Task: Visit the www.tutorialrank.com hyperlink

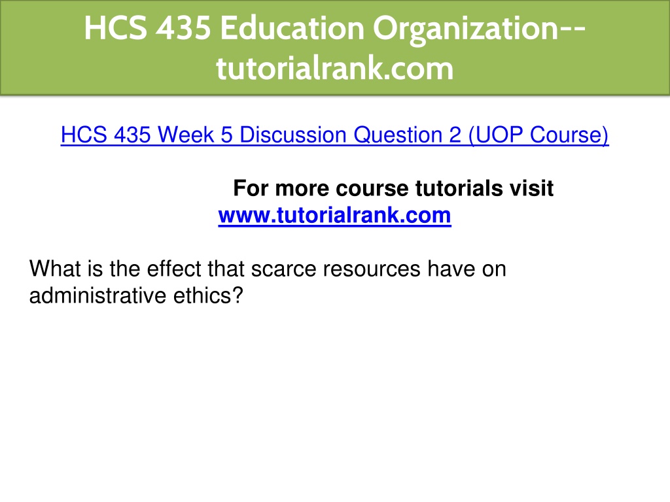Action: coord(334,215)
